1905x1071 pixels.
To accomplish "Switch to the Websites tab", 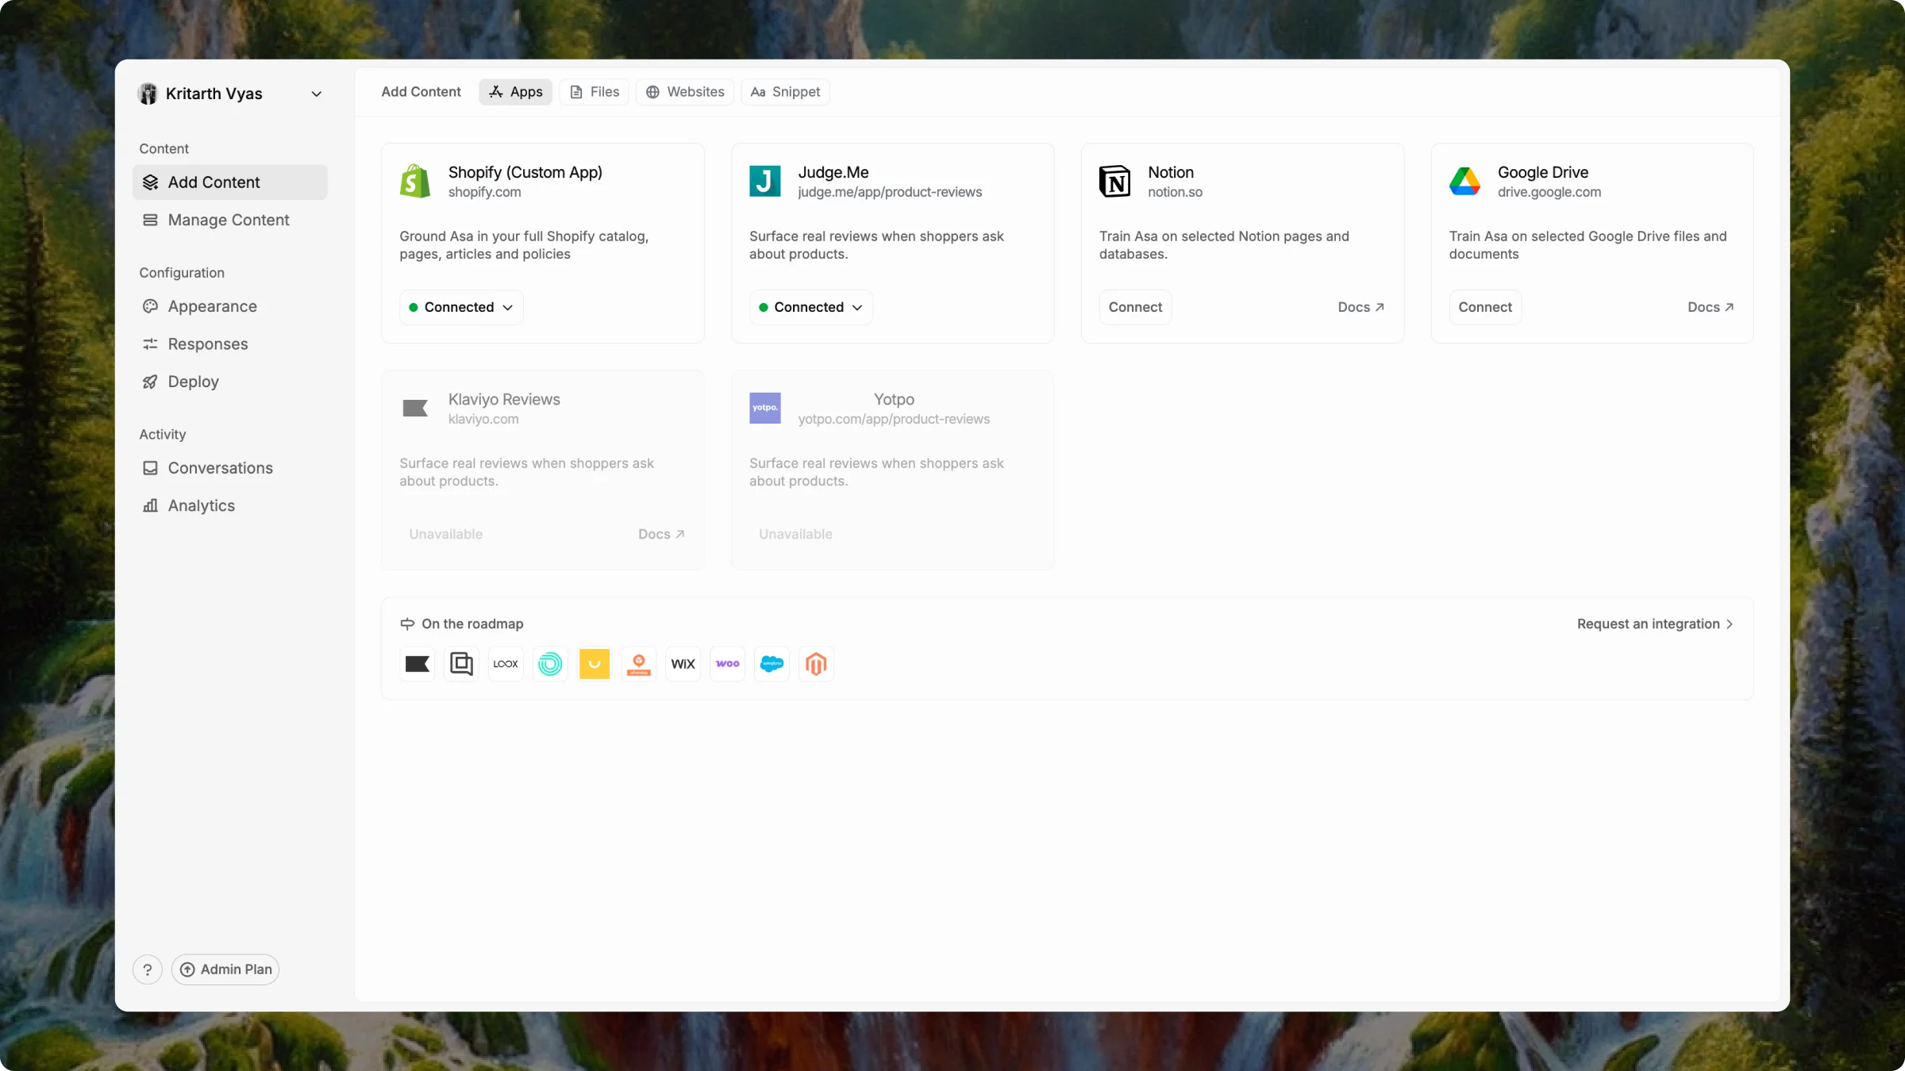I will [685, 92].
